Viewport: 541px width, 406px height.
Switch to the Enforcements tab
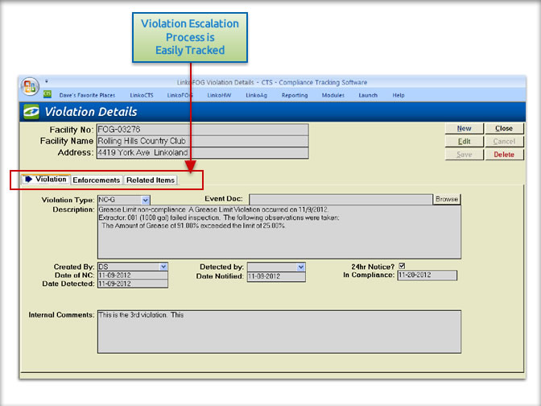pos(97,180)
